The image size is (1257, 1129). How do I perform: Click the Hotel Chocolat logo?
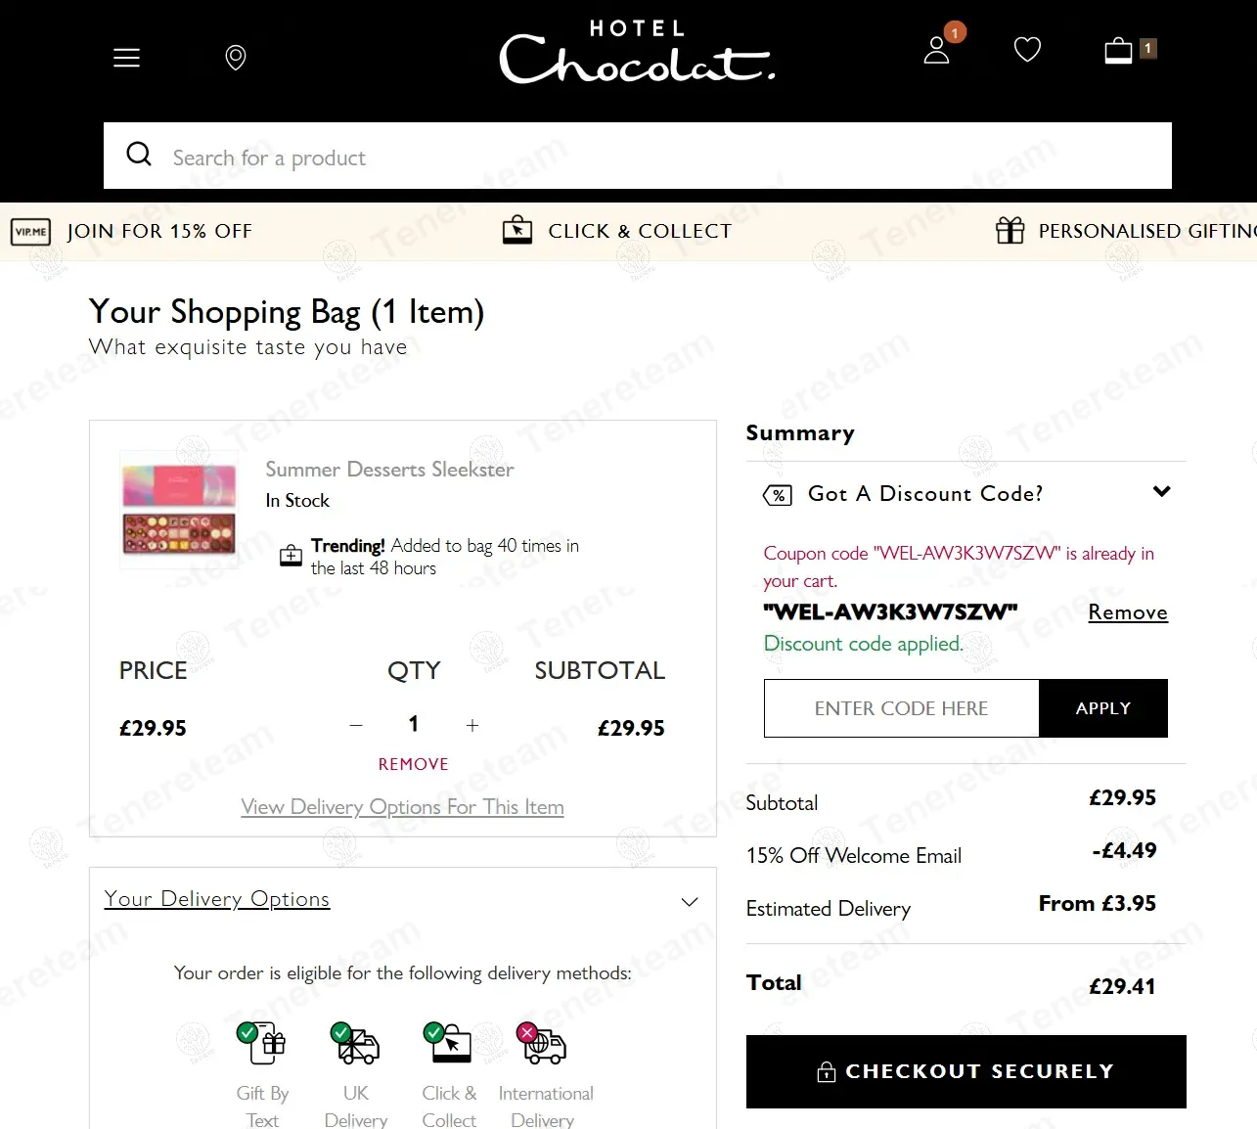pos(637,53)
